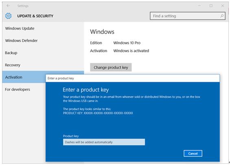Click the Change product key button

[x=111, y=67]
